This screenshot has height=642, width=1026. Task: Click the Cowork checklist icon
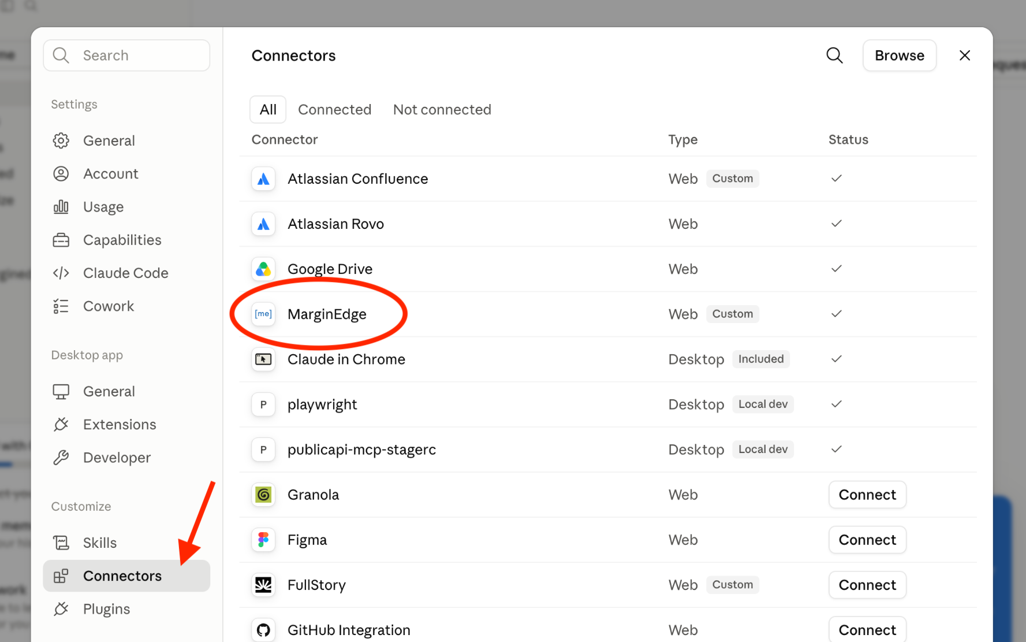[61, 306]
